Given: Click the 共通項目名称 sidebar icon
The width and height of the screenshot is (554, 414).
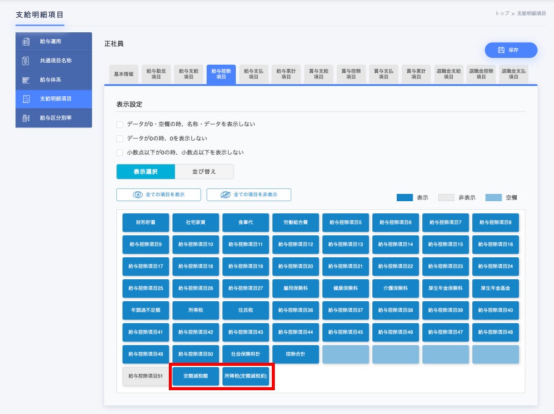Looking at the screenshot, I should (x=26, y=60).
